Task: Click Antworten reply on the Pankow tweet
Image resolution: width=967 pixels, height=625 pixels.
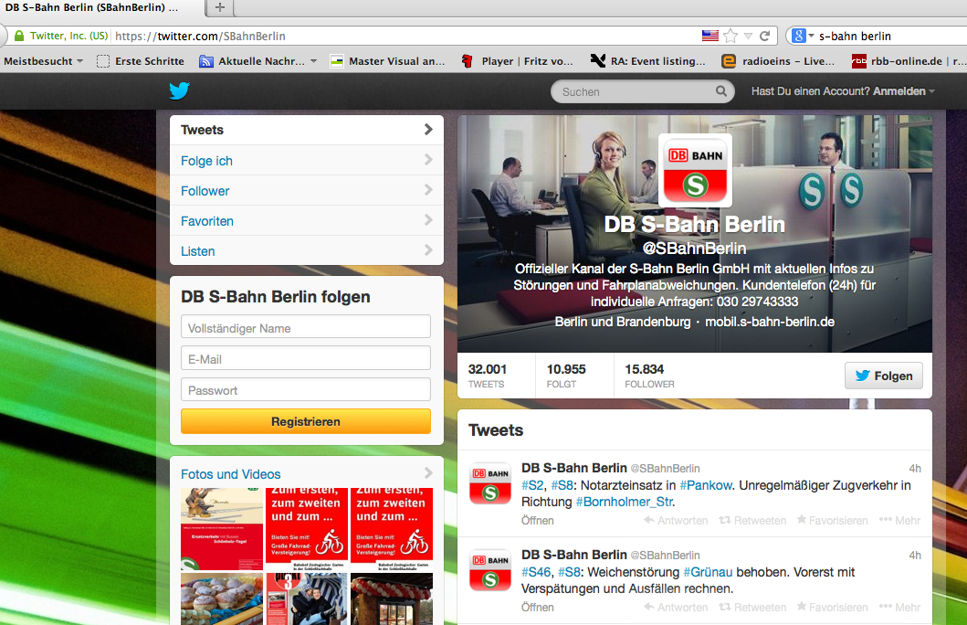Action: [649, 521]
